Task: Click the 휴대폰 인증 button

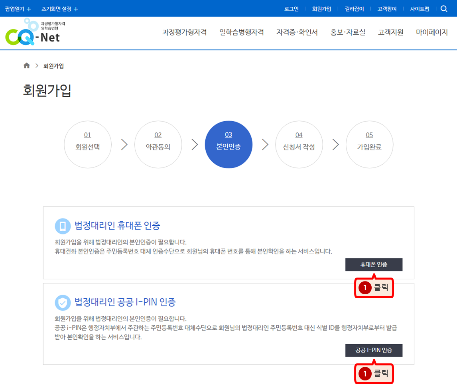Action: [x=374, y=264]
